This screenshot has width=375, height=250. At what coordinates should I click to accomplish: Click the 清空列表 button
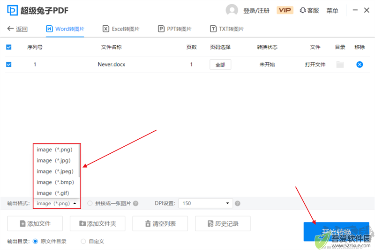[160, 223]
